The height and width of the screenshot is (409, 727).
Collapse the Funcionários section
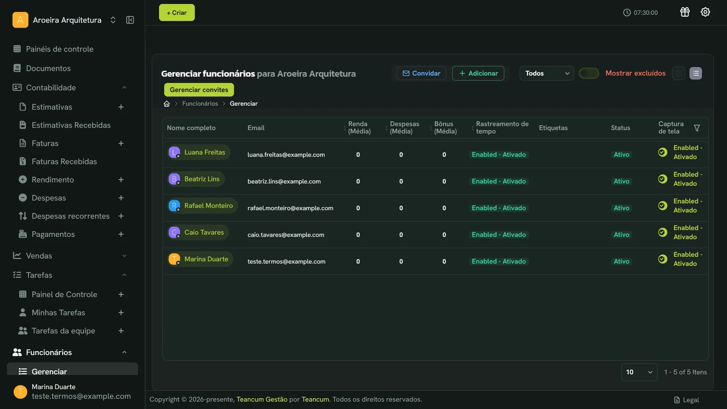pyautogui.click(x=124, y=353)
